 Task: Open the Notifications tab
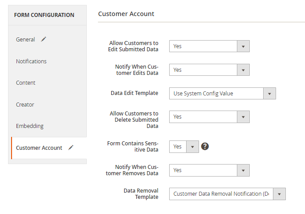click(31, 61)
